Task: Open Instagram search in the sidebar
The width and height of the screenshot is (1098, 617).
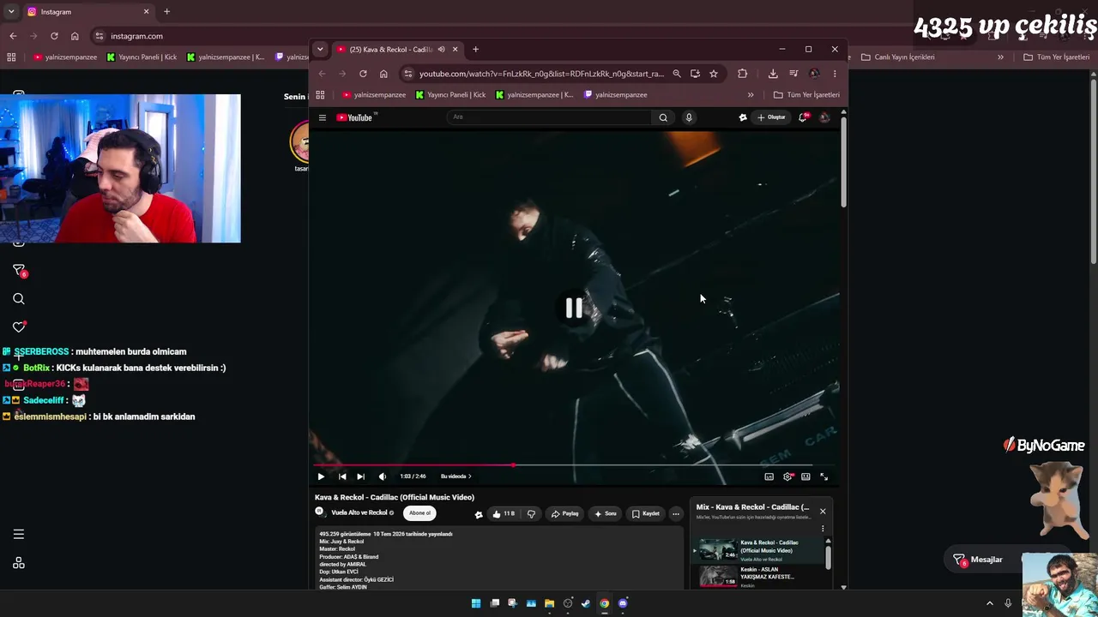Action: pos(19,299)
